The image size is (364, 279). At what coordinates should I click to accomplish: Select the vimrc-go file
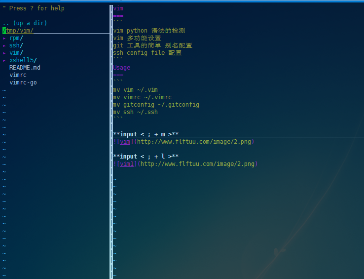[23, 83]
